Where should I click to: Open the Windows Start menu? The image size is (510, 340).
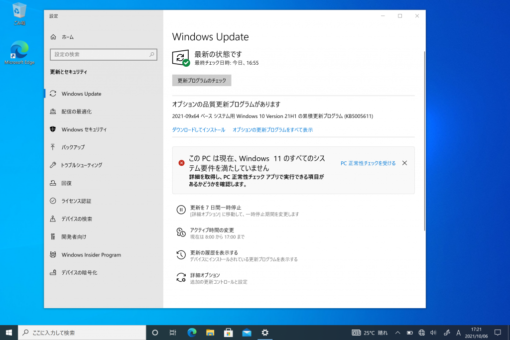click(x=9, y=333)
